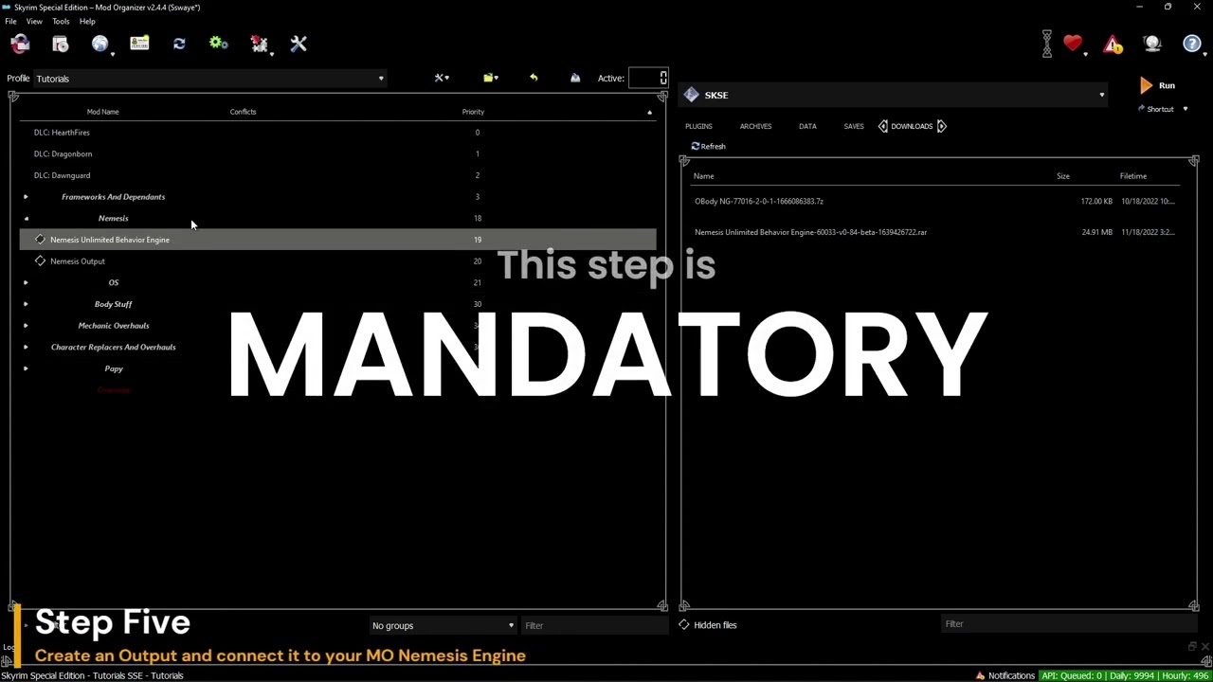The width and height of the screenshot is (1213, 682).
Task: Open the mod list wrench options icon
Action: coord(442,78)
